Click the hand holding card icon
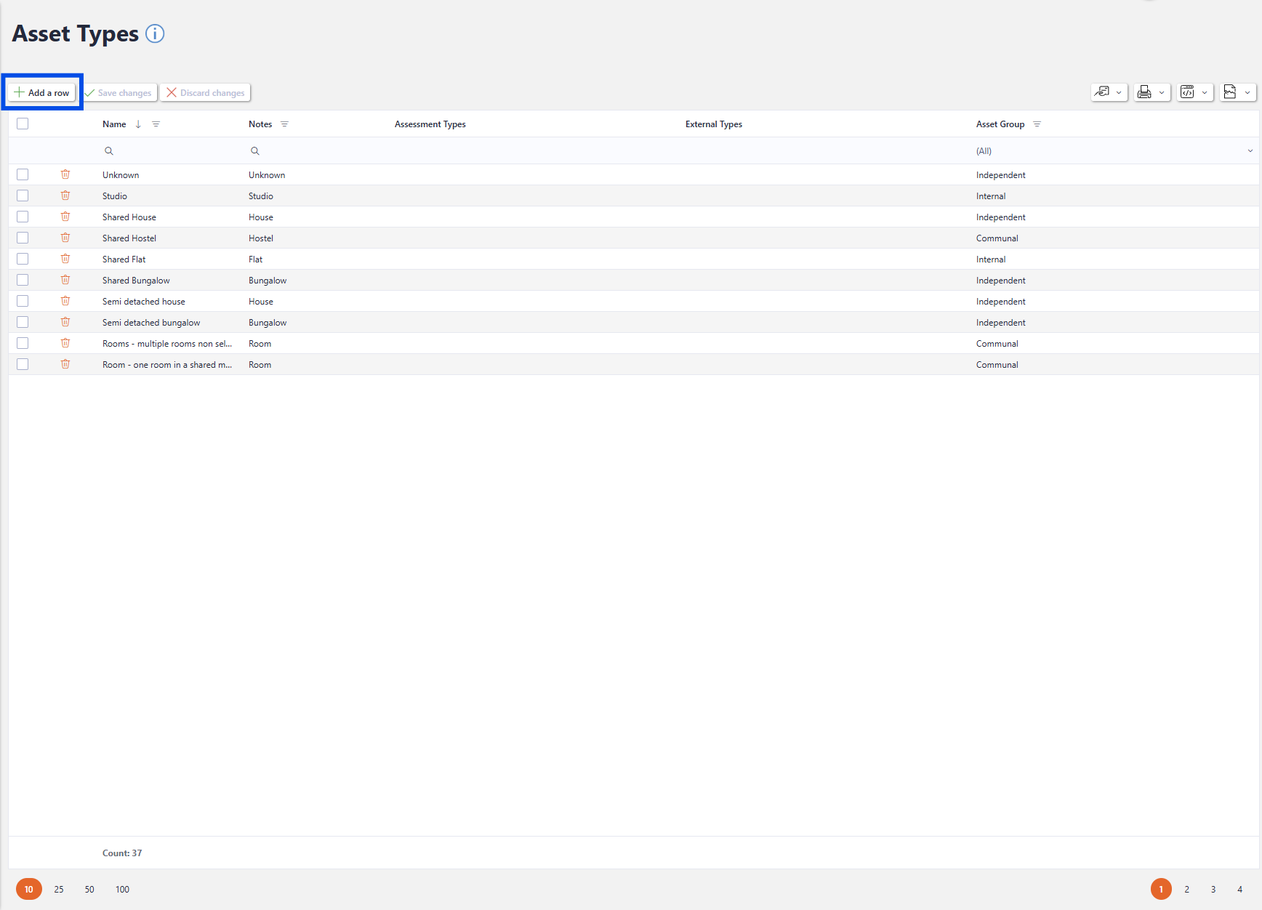The height and width of the screenshot is (910, 1262). pyautogui.click(x=1102, y=92)
